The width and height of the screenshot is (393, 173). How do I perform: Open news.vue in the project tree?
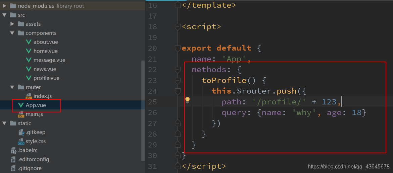(x=45, y=69)
